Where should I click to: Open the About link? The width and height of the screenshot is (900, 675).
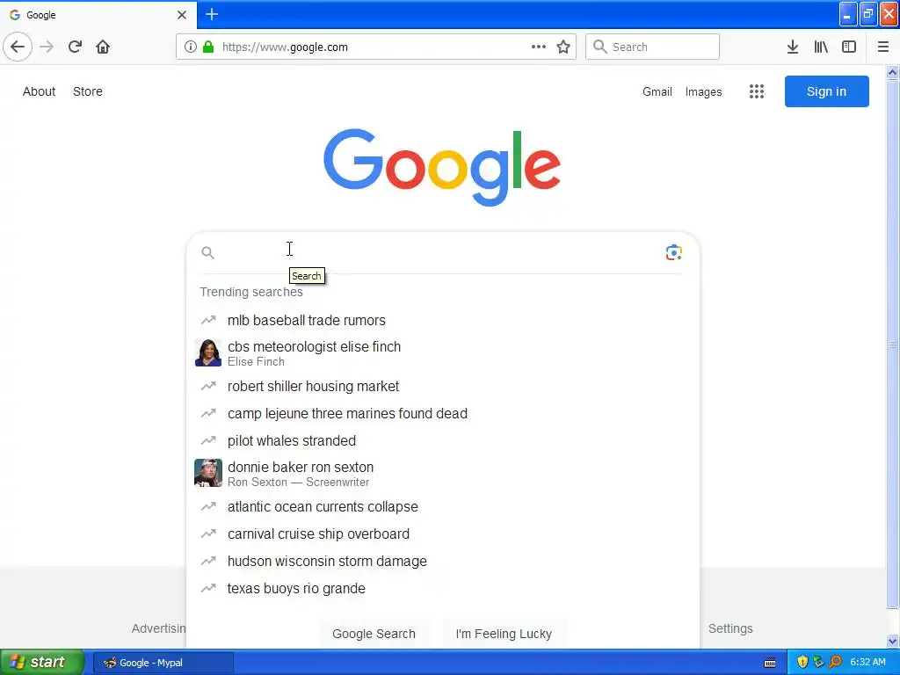click(39, 91)
